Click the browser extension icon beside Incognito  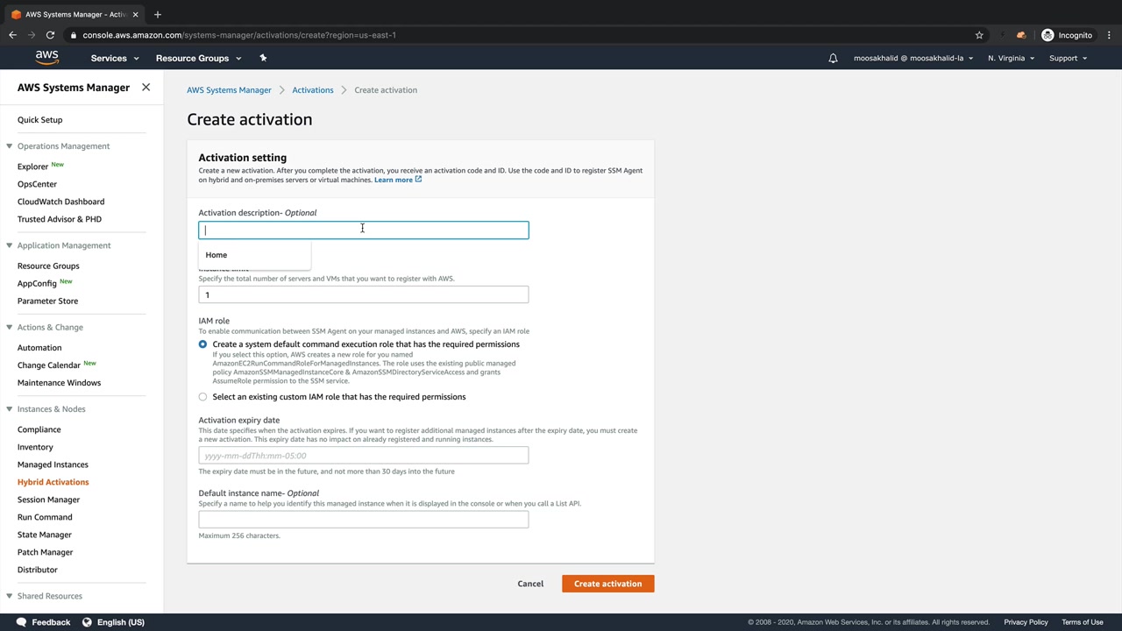[x=1021, y=35]
